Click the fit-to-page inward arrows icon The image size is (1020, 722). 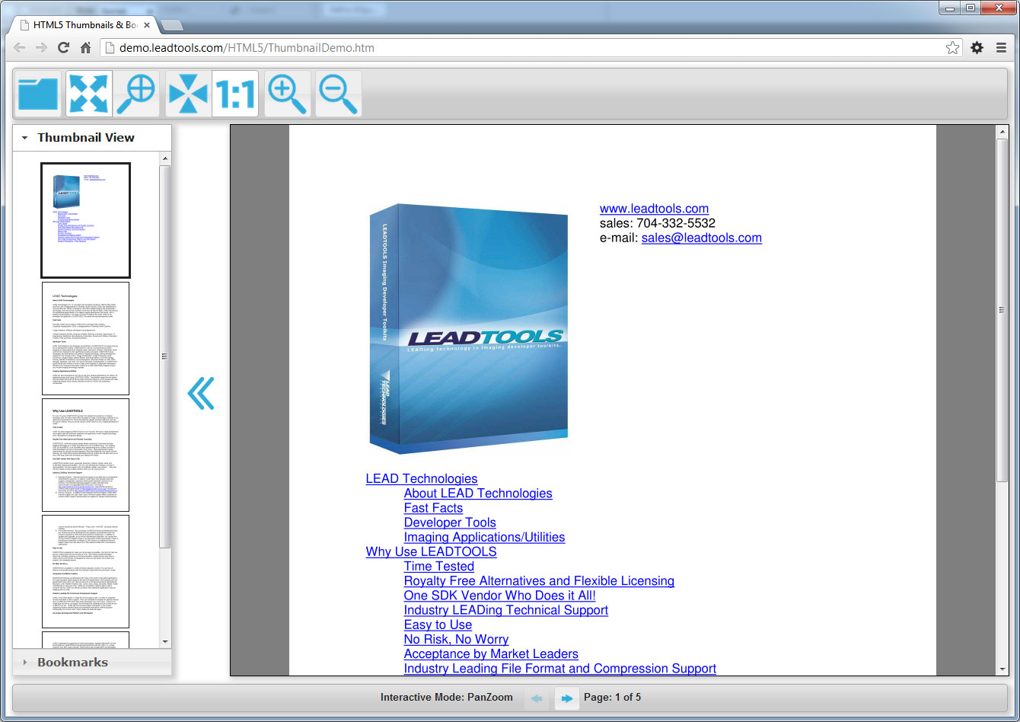pyautogui.click(x=188, y=94)
